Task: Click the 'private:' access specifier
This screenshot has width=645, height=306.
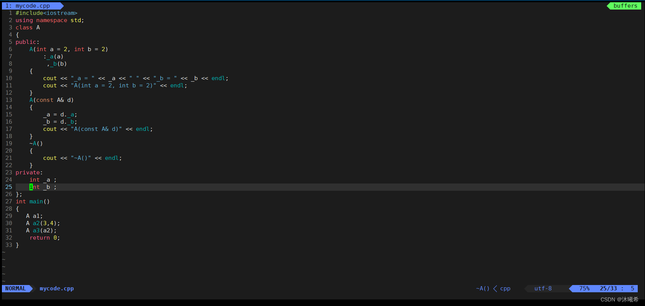Action: (29, 172)
